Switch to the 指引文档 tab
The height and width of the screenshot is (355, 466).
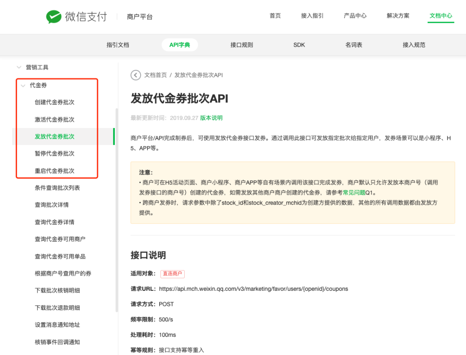(118, 45)
